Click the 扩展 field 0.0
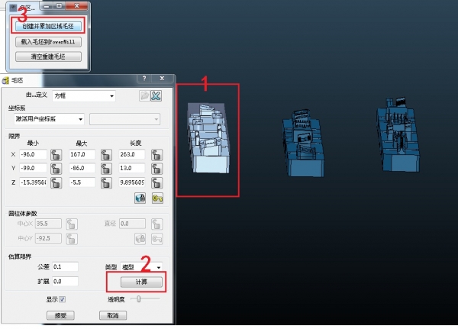 click(x=65, y=282)
